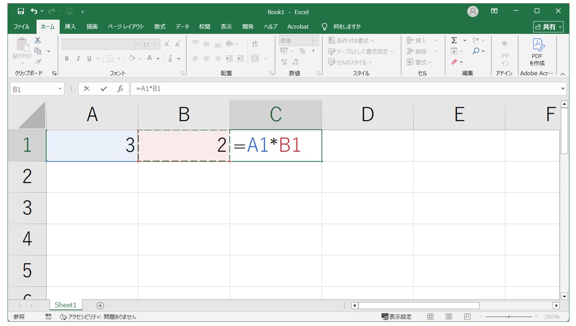Open the 条件付き書式 dropdown
The width and height of the screenshot is (576, 326).
351,41
